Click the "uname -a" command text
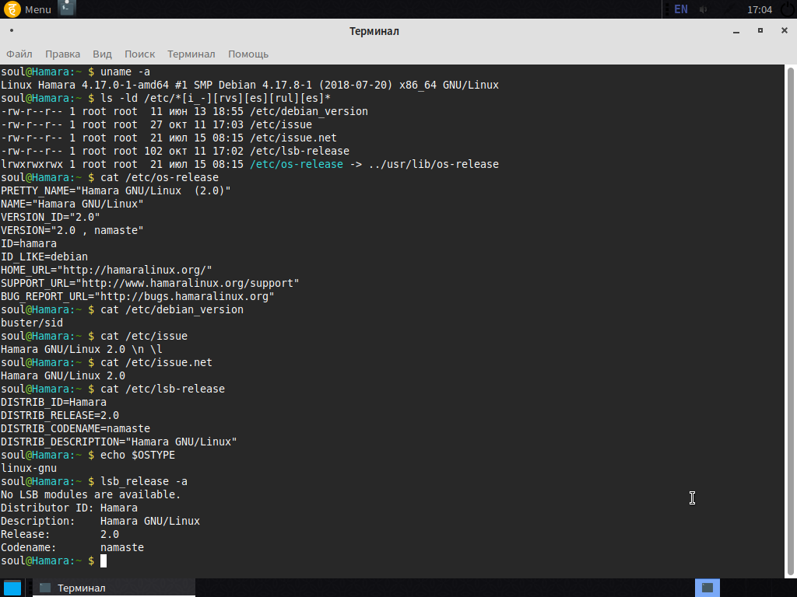Viewport: 797px width, 597px height. coord(125,72)
